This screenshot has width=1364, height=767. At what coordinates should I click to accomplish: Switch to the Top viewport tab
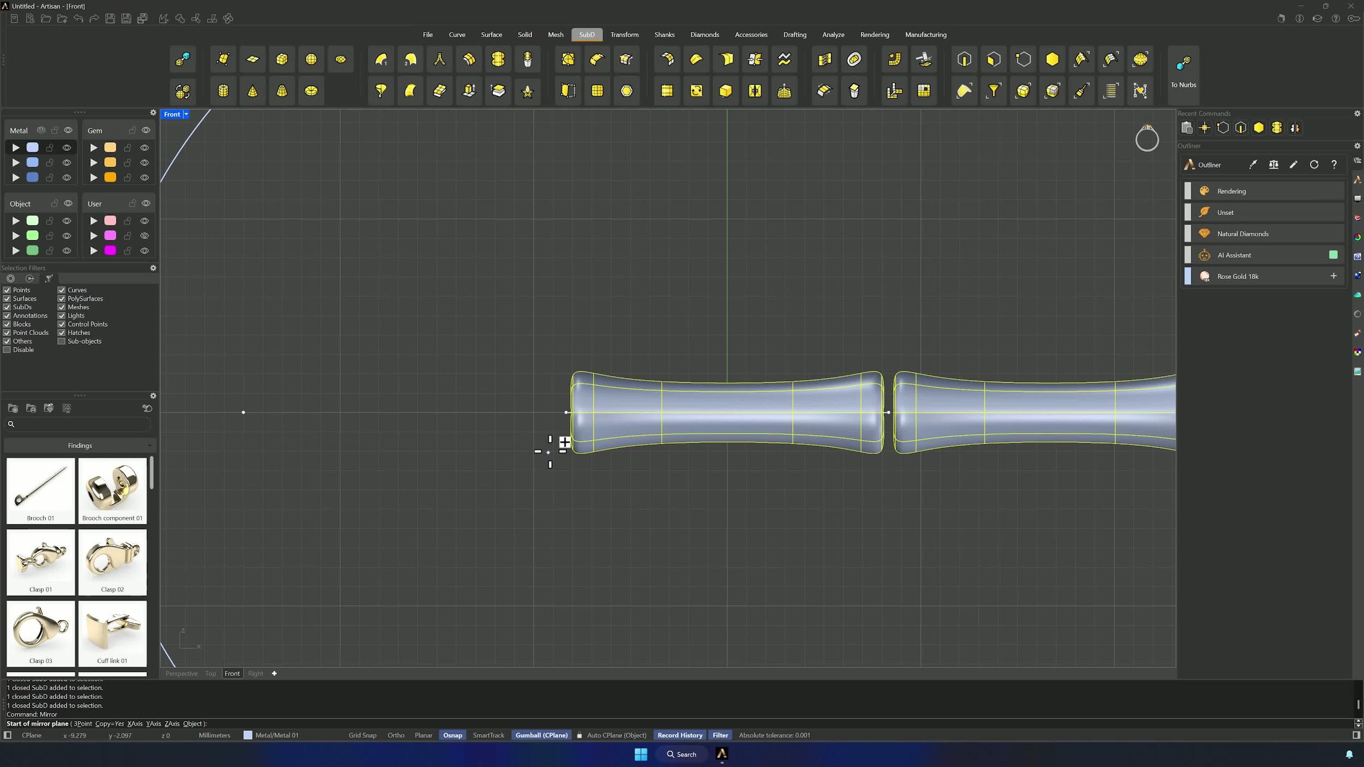pyautogui.click(x=211, y=674)
